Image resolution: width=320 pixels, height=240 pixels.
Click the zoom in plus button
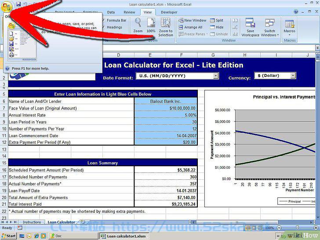click(x=316, y=228)
